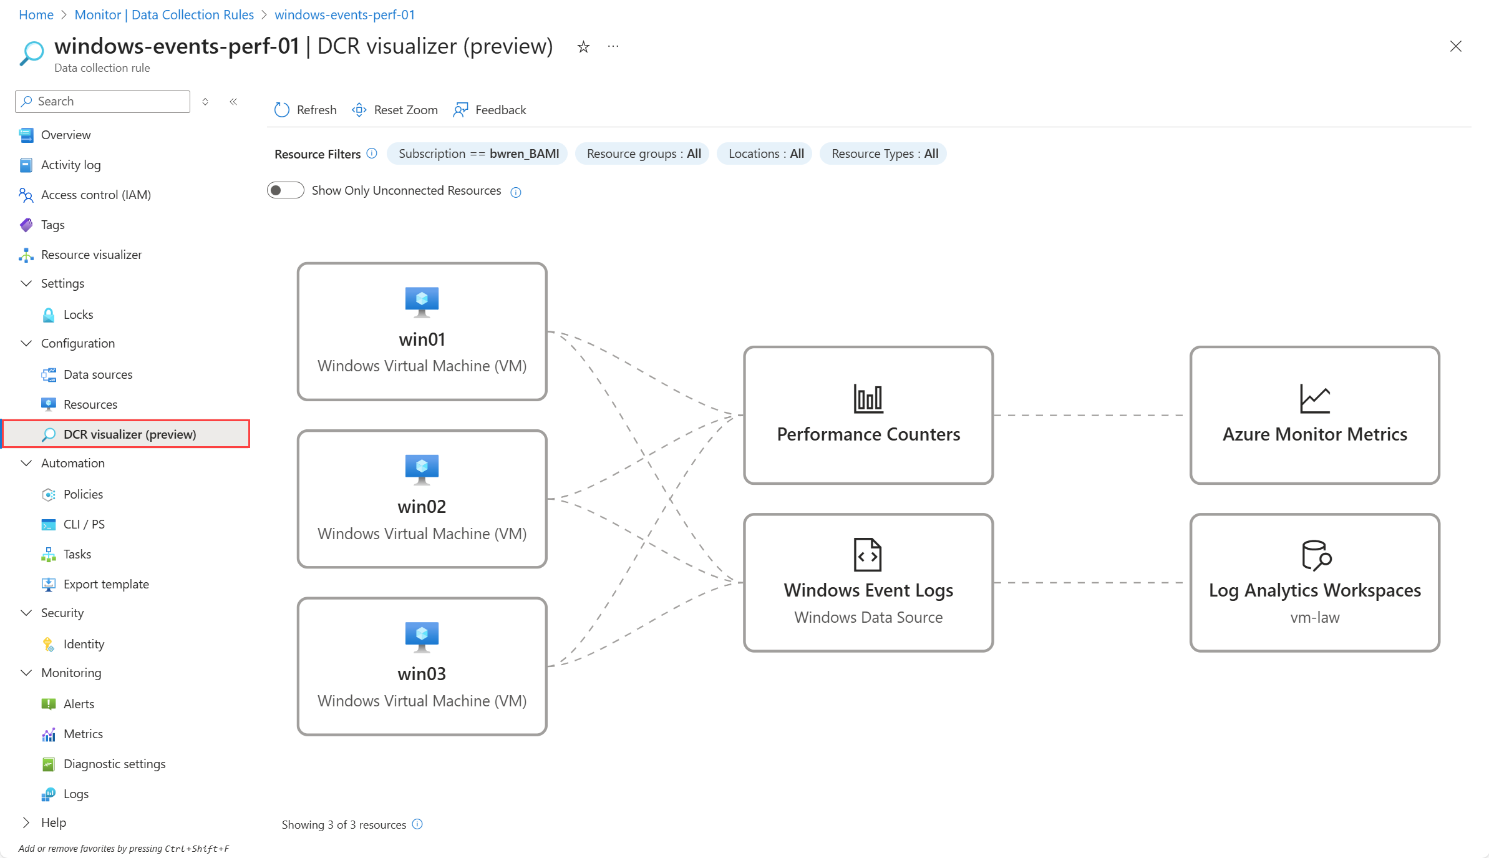1489x858 pixels.
Task: Go to Monitor Data Collection Rules breadcrumb
Action: 164,14
